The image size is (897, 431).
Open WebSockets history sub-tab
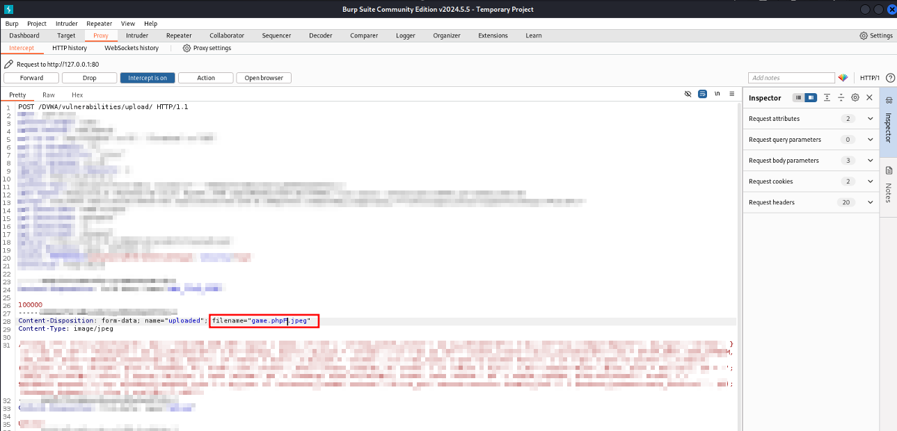(132, 48)
